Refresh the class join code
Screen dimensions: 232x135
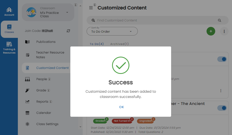68,31
